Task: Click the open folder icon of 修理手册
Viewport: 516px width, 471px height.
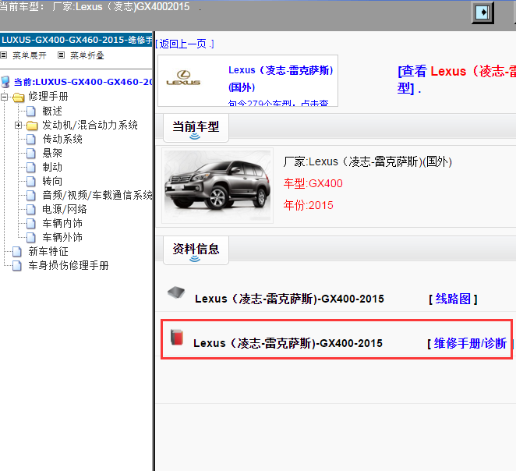Action: pos(19,97)
